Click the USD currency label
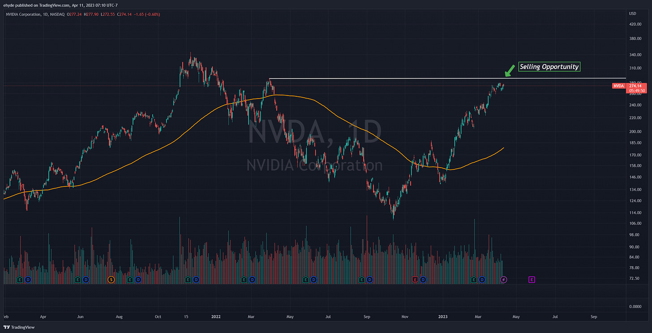Image resolution: width=652 pixels, height=333 pixels. [633, 13]
